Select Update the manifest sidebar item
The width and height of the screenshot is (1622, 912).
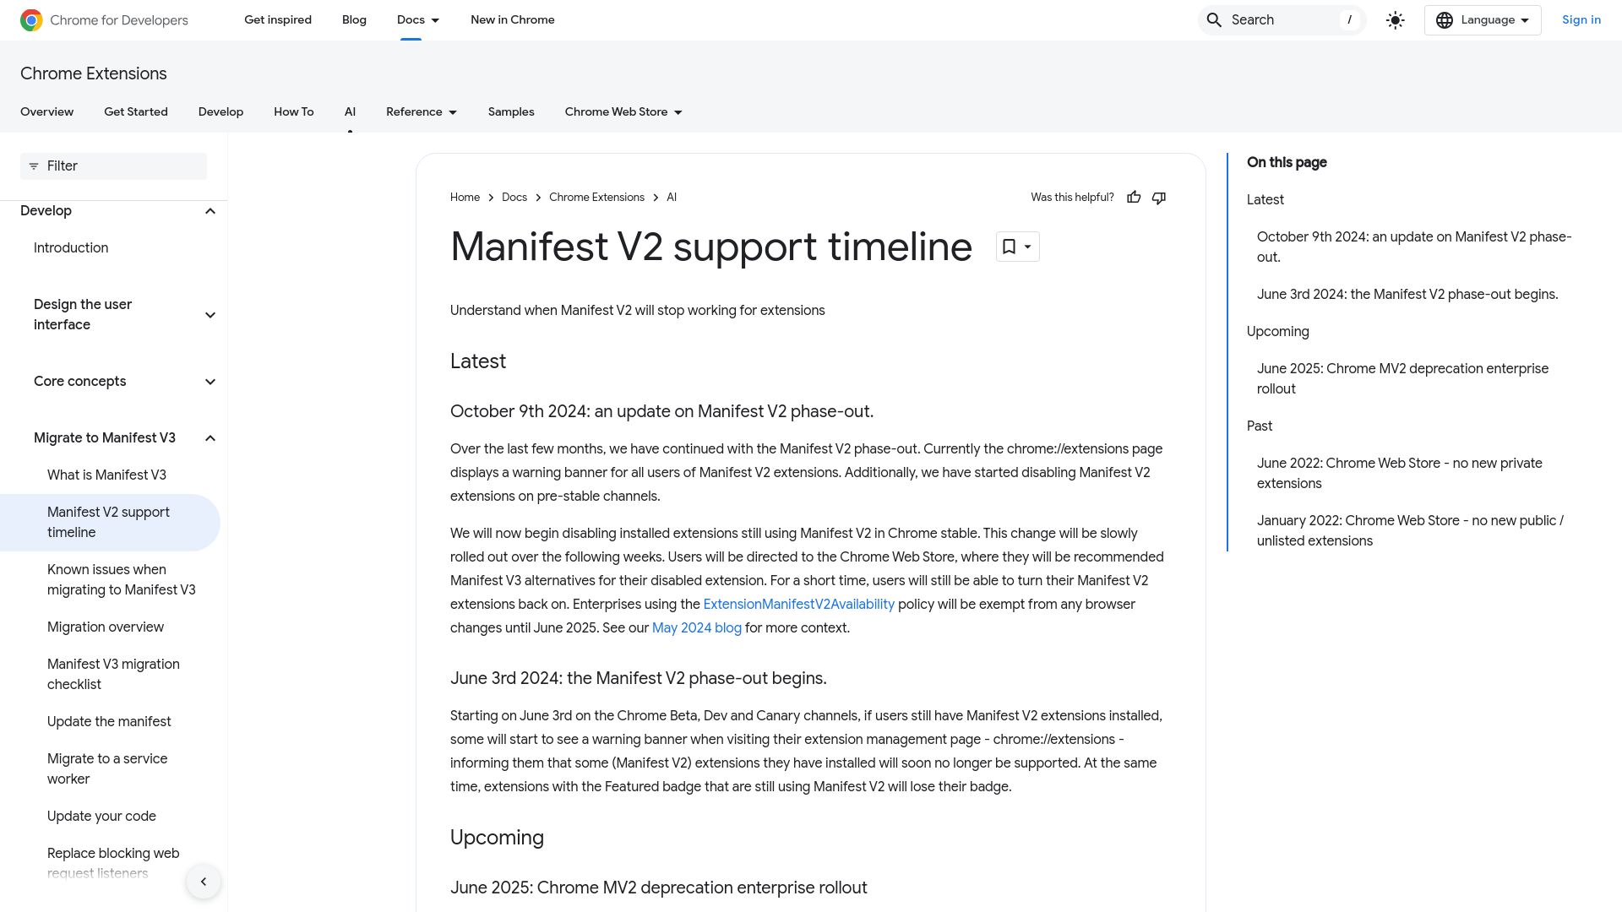click(109, 722)
